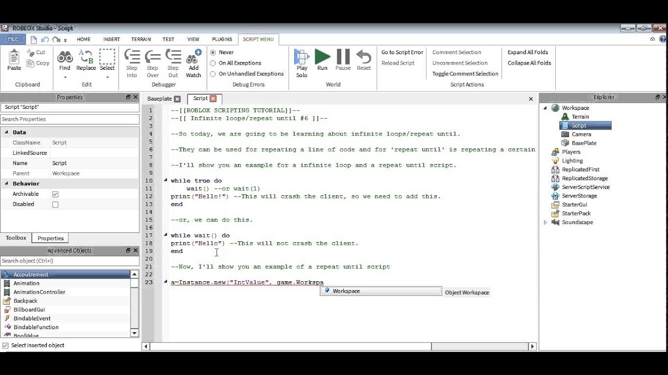Click Collapse All Folds
668x375 pixels.
(x=529, y=63)
